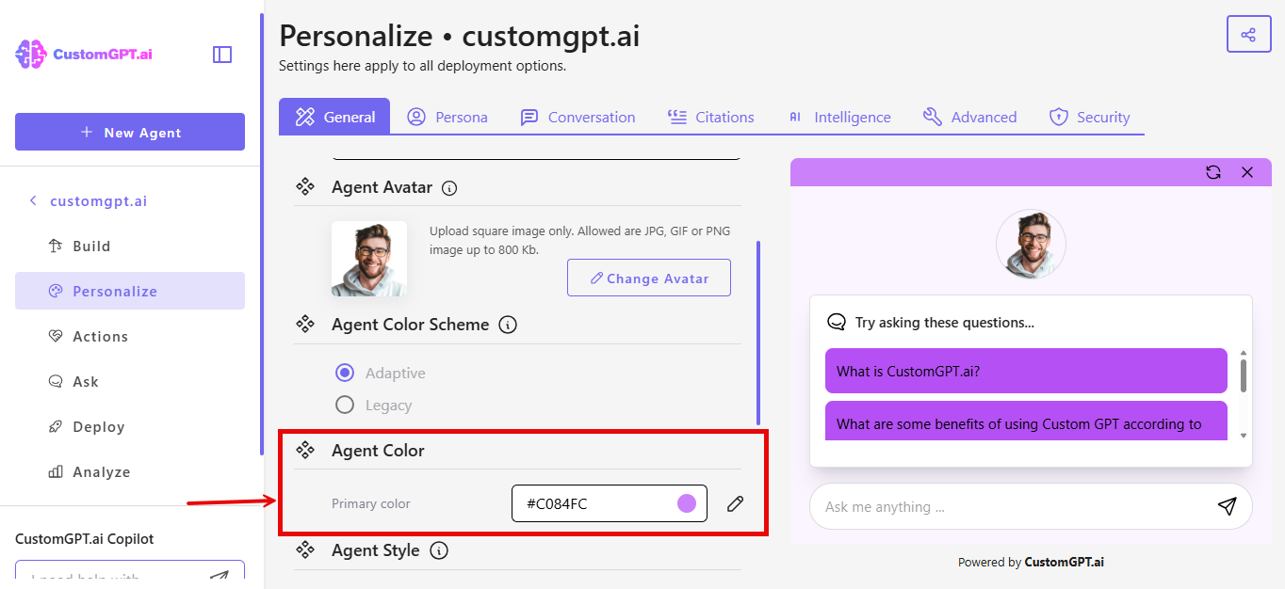This screenshot has width=1285, height=589.
Task: Click the 'Primary color' label
Action: coord(371,503)
